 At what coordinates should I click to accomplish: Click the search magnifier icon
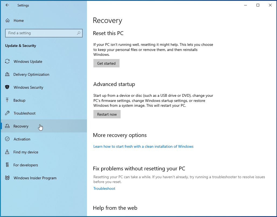pos(79,33)
